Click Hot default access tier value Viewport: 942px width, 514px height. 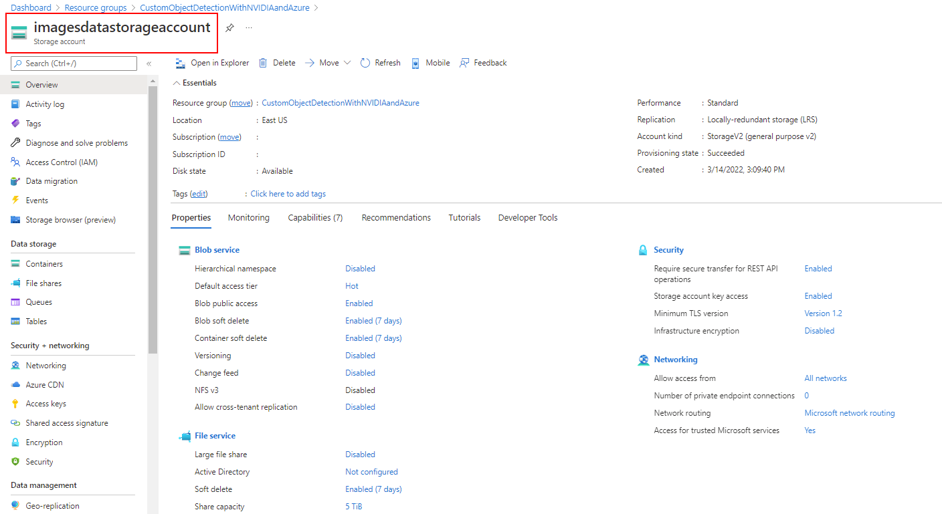(352, 286)
